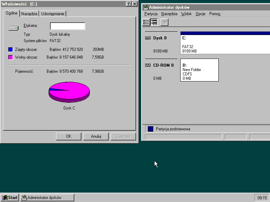
Task: Click the 7,59GB free size text
Action: pyautogui.click(x=98, y=57)
